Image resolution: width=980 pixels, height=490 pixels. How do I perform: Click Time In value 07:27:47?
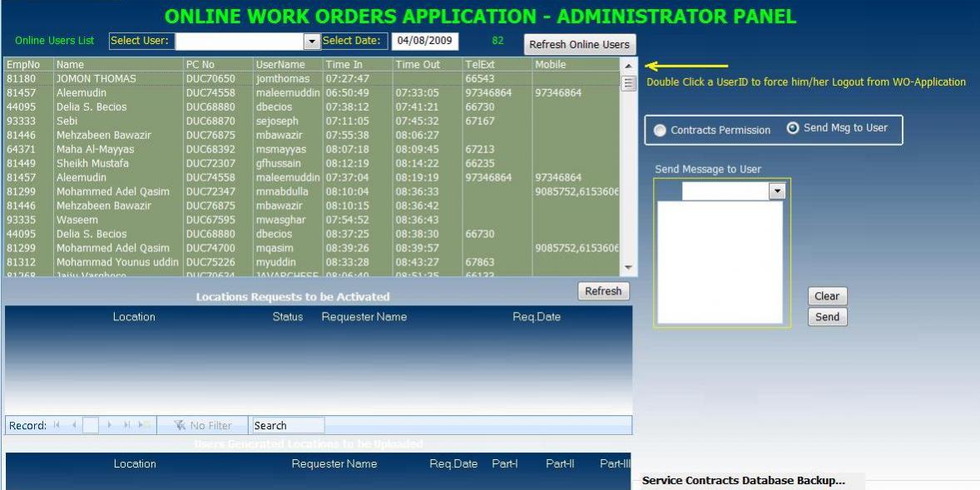348,79
